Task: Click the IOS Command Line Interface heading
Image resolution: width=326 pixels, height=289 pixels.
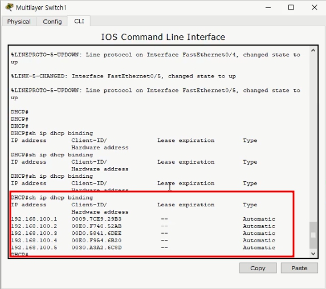Action: [163, 37]
